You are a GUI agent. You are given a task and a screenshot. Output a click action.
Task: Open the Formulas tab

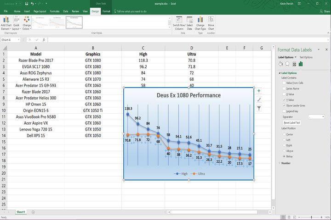54,11
